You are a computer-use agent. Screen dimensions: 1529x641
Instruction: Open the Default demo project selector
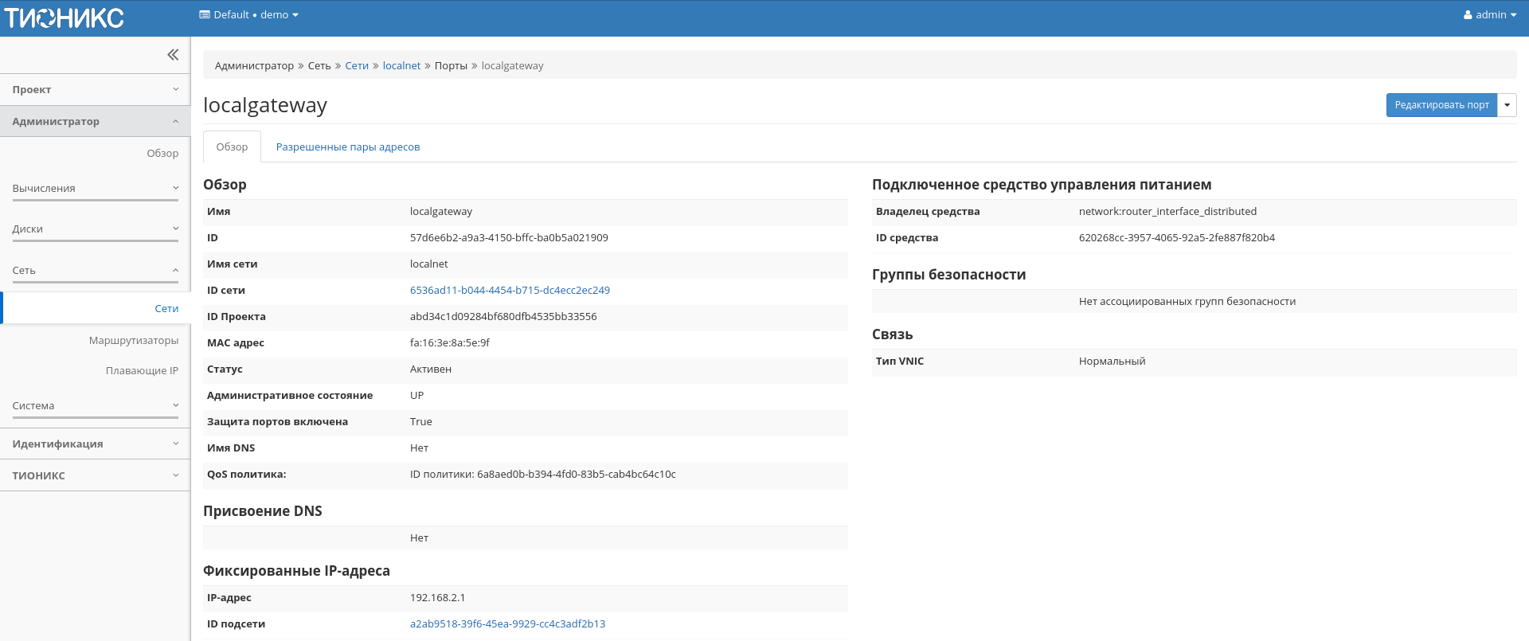(x=248, y=15)
